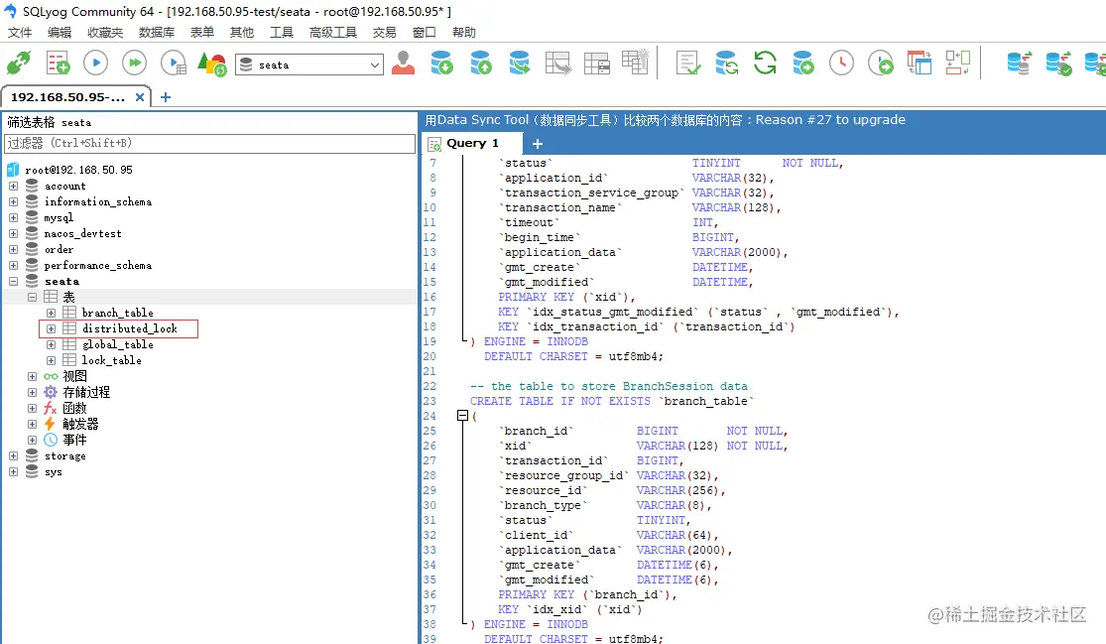Click the execute query play button
Image resolution: width=1106 pixels, height=644 pixels.
96,64
